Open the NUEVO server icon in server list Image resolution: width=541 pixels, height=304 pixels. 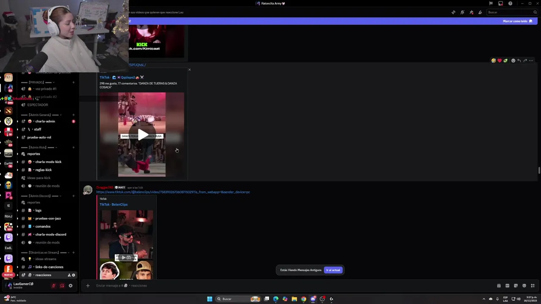click(x=8, y=269)
